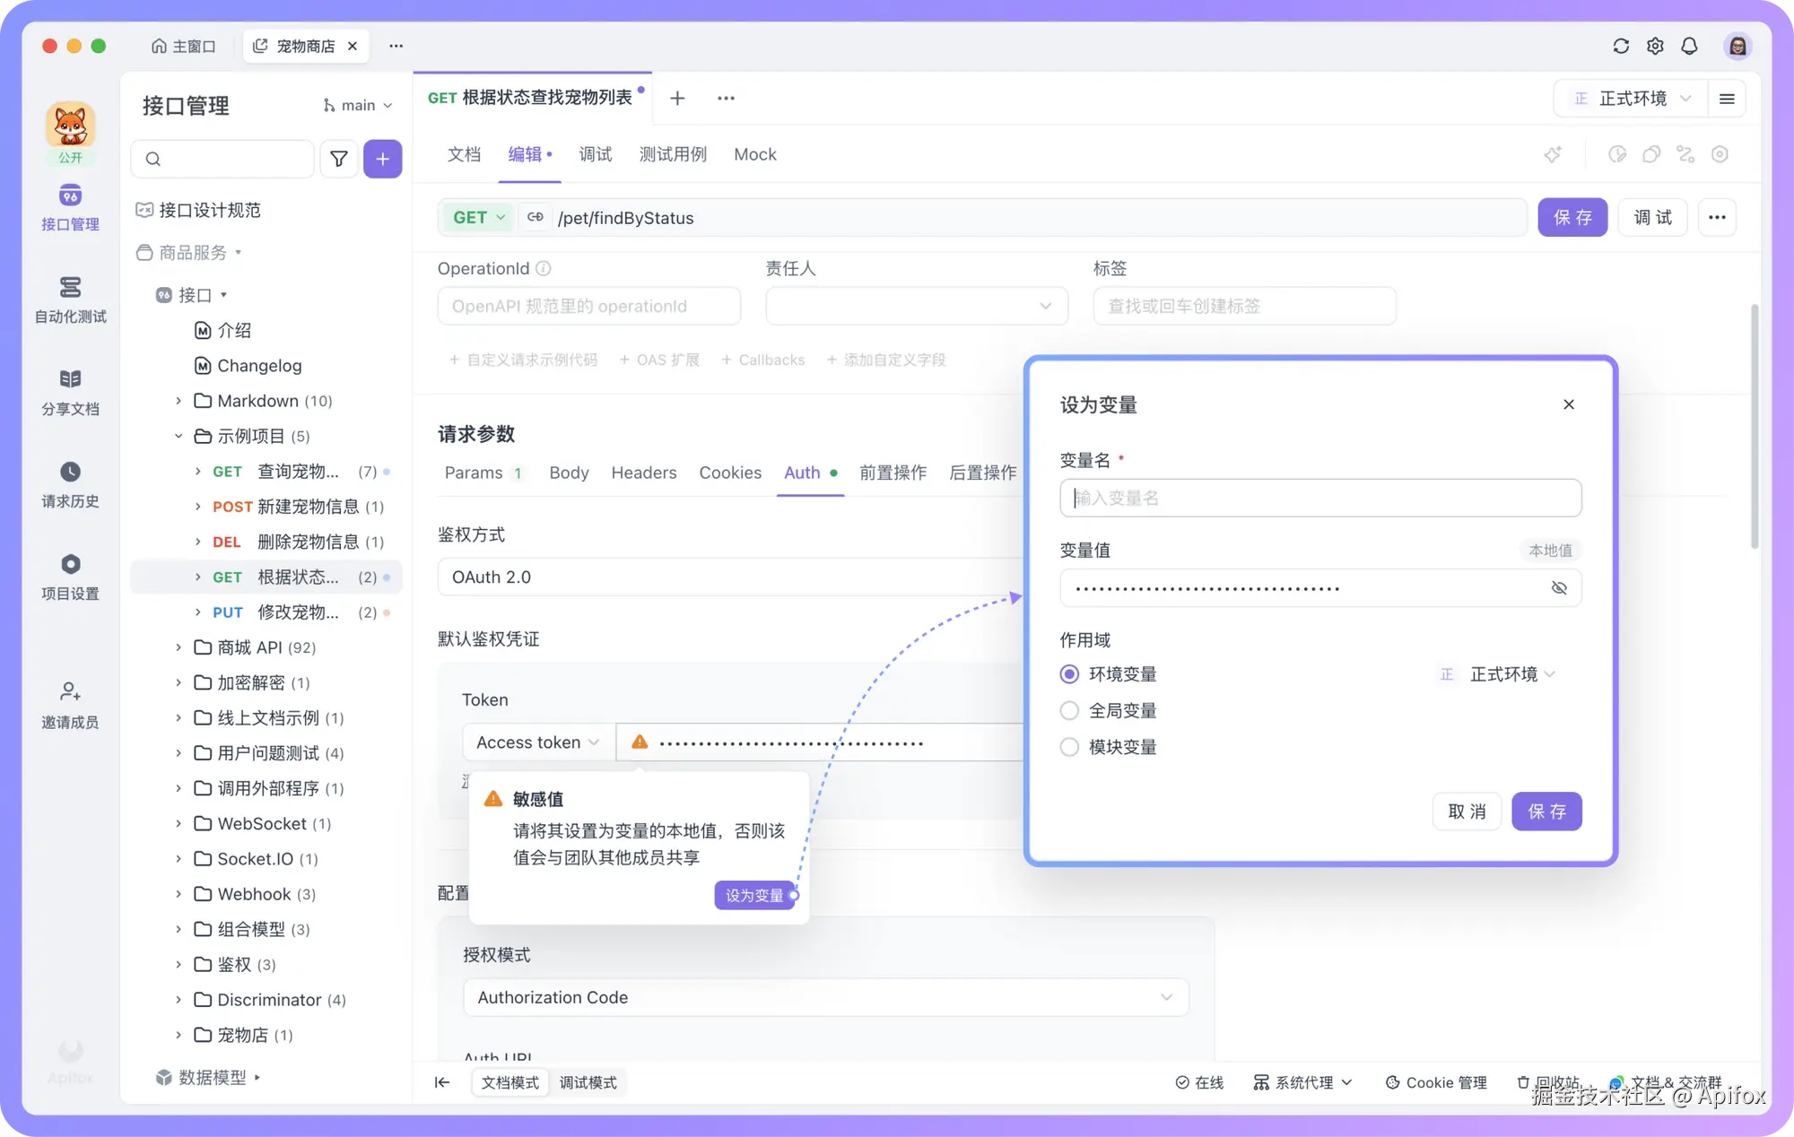
Task: Open 请求历史 clock icon in sidebar
Action: [x=70, y=473]
